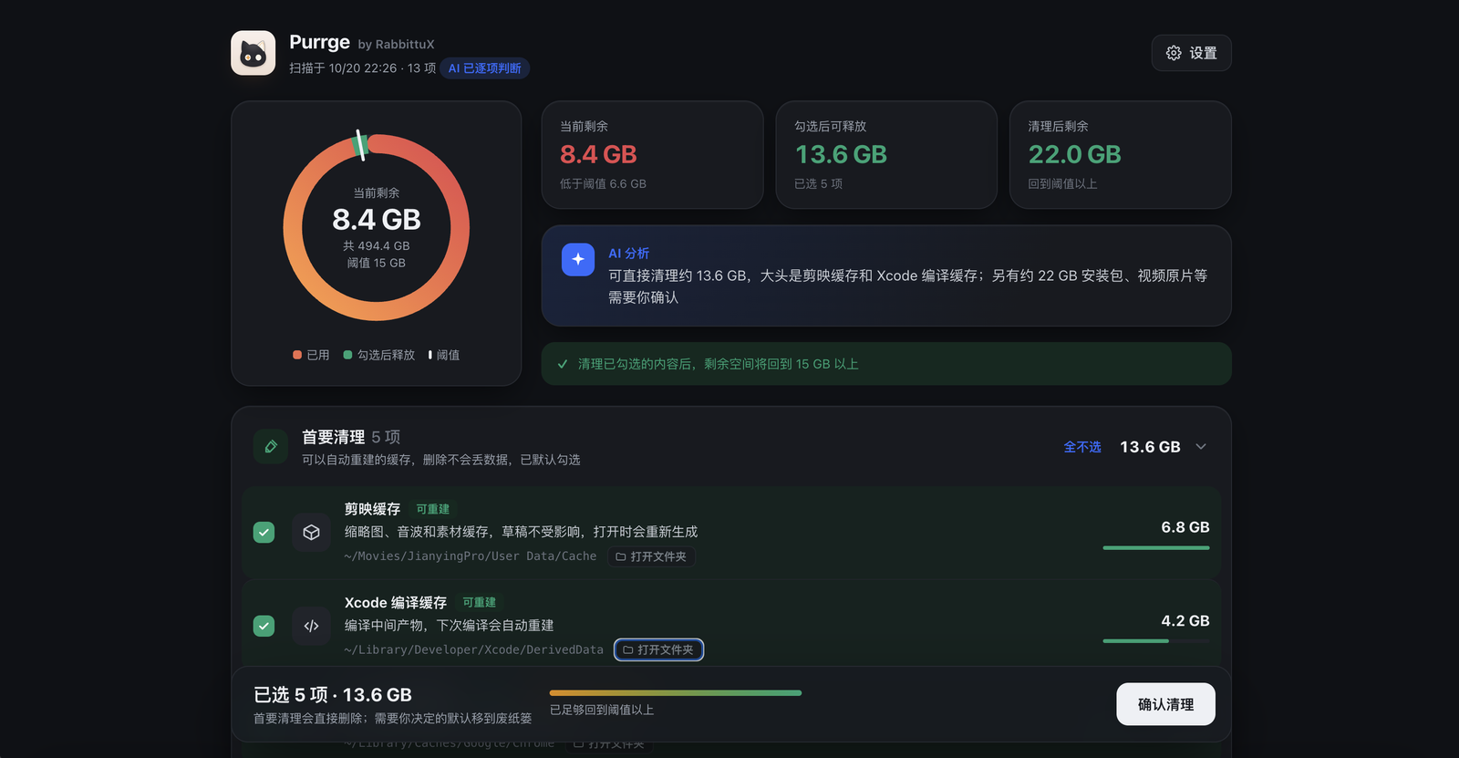
Task: Click the Xcode 4.2 GB size bar
Action: [1155, 640]
